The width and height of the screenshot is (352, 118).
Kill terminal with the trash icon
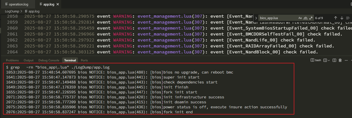point(340,60)
